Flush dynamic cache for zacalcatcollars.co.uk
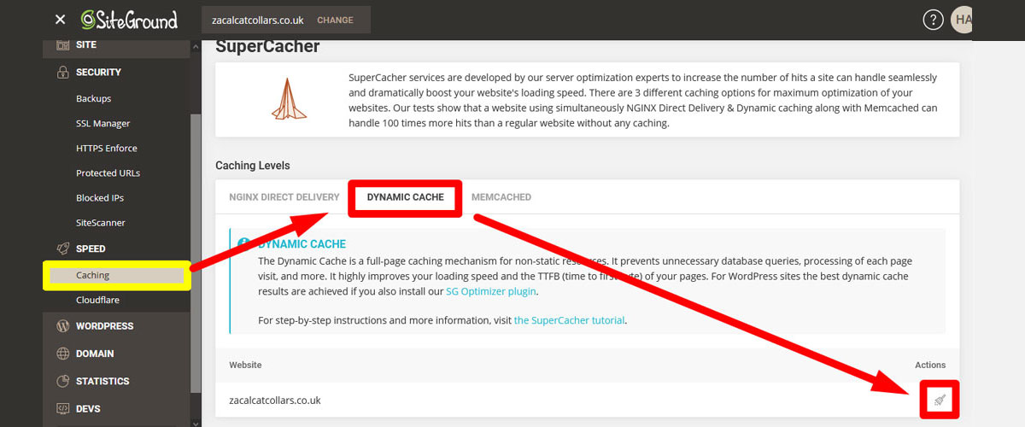1025x427 pixels. click(x=940, y=400)
